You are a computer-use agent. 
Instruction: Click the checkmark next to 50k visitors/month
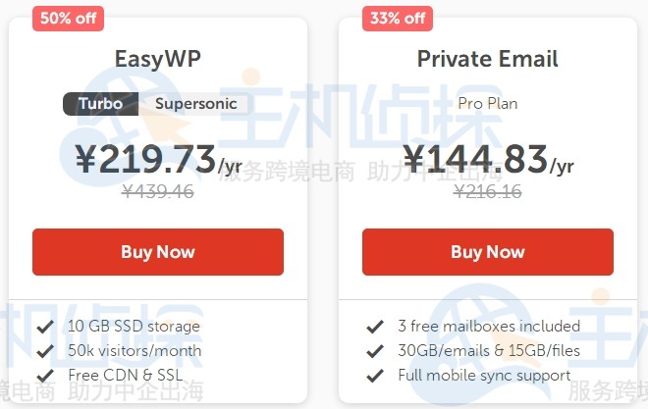(44, 351)
